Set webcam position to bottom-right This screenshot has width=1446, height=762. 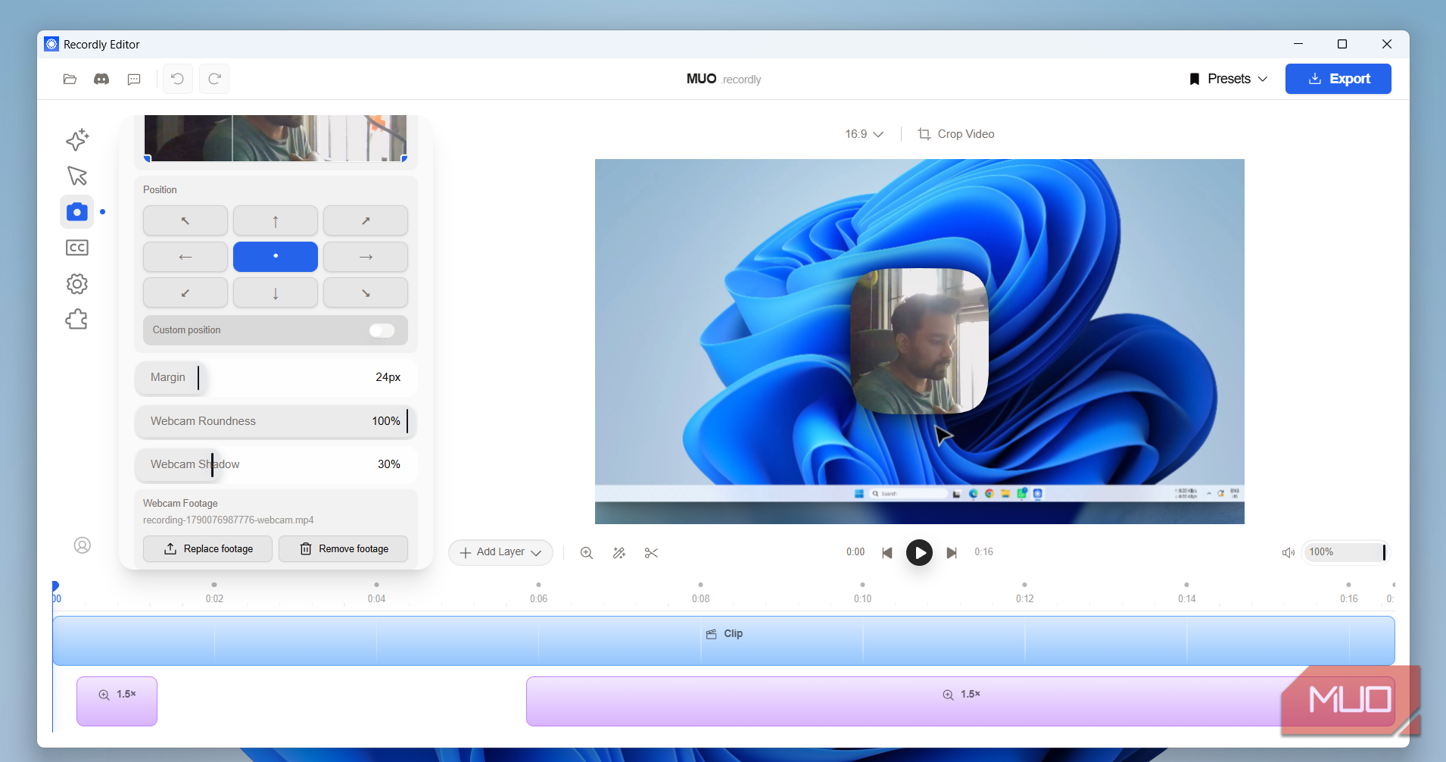tap(366, 292)
